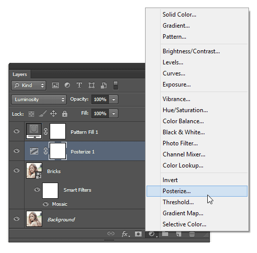Hide the Background layer
This screenshot has height=253, width=257.
click(17, 219)
